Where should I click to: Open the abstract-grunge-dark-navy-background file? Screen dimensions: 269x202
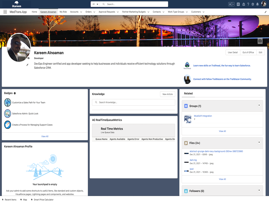(x=216, y=151)
